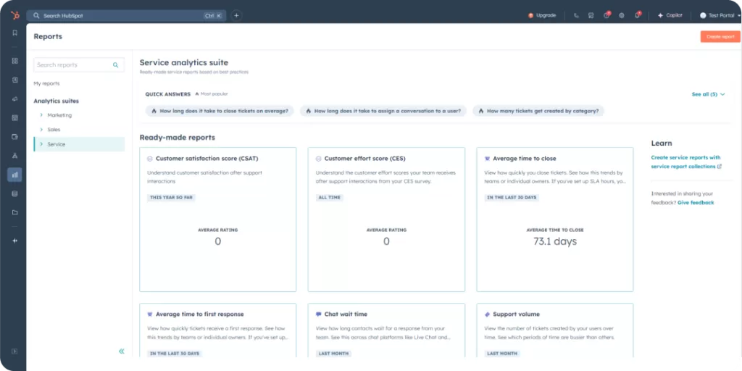Screen dimensions: 742x371
Task: Select 'How many tickets get created by category' quick answer
Action: click(x=538, y=111)
